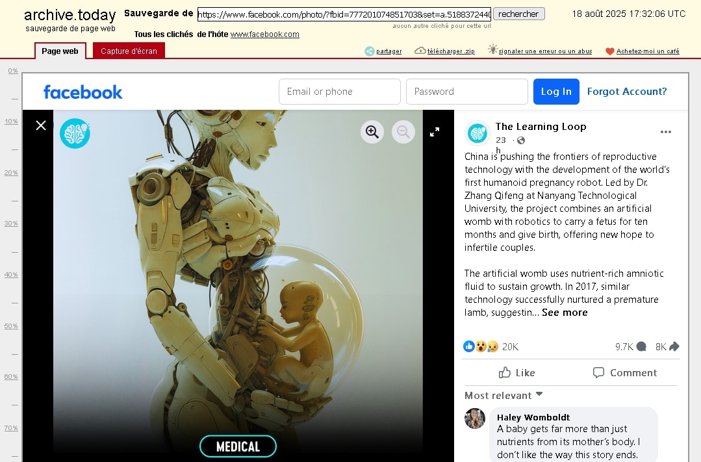Click Like to react to the post
Screen dimensions: 701x462
coord(516,372)
